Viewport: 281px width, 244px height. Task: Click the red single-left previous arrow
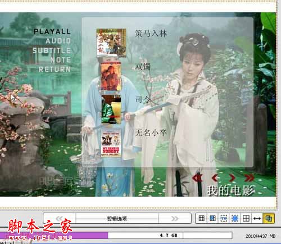215,178
